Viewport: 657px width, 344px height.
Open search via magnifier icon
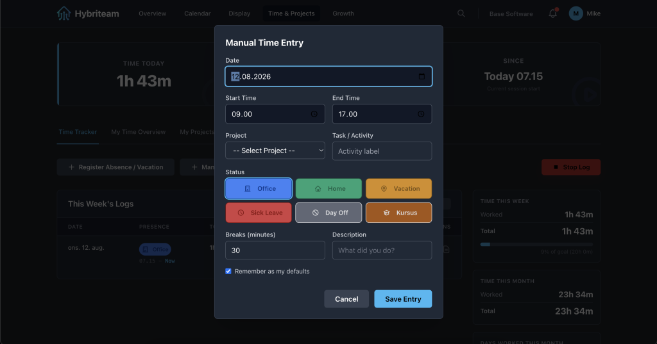click(461, 13)
